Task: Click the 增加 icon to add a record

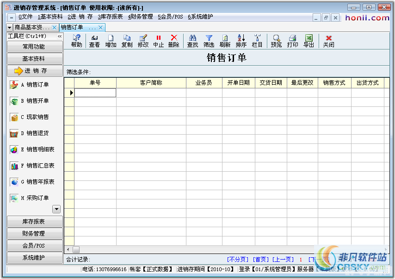Action: click(111, 40)
